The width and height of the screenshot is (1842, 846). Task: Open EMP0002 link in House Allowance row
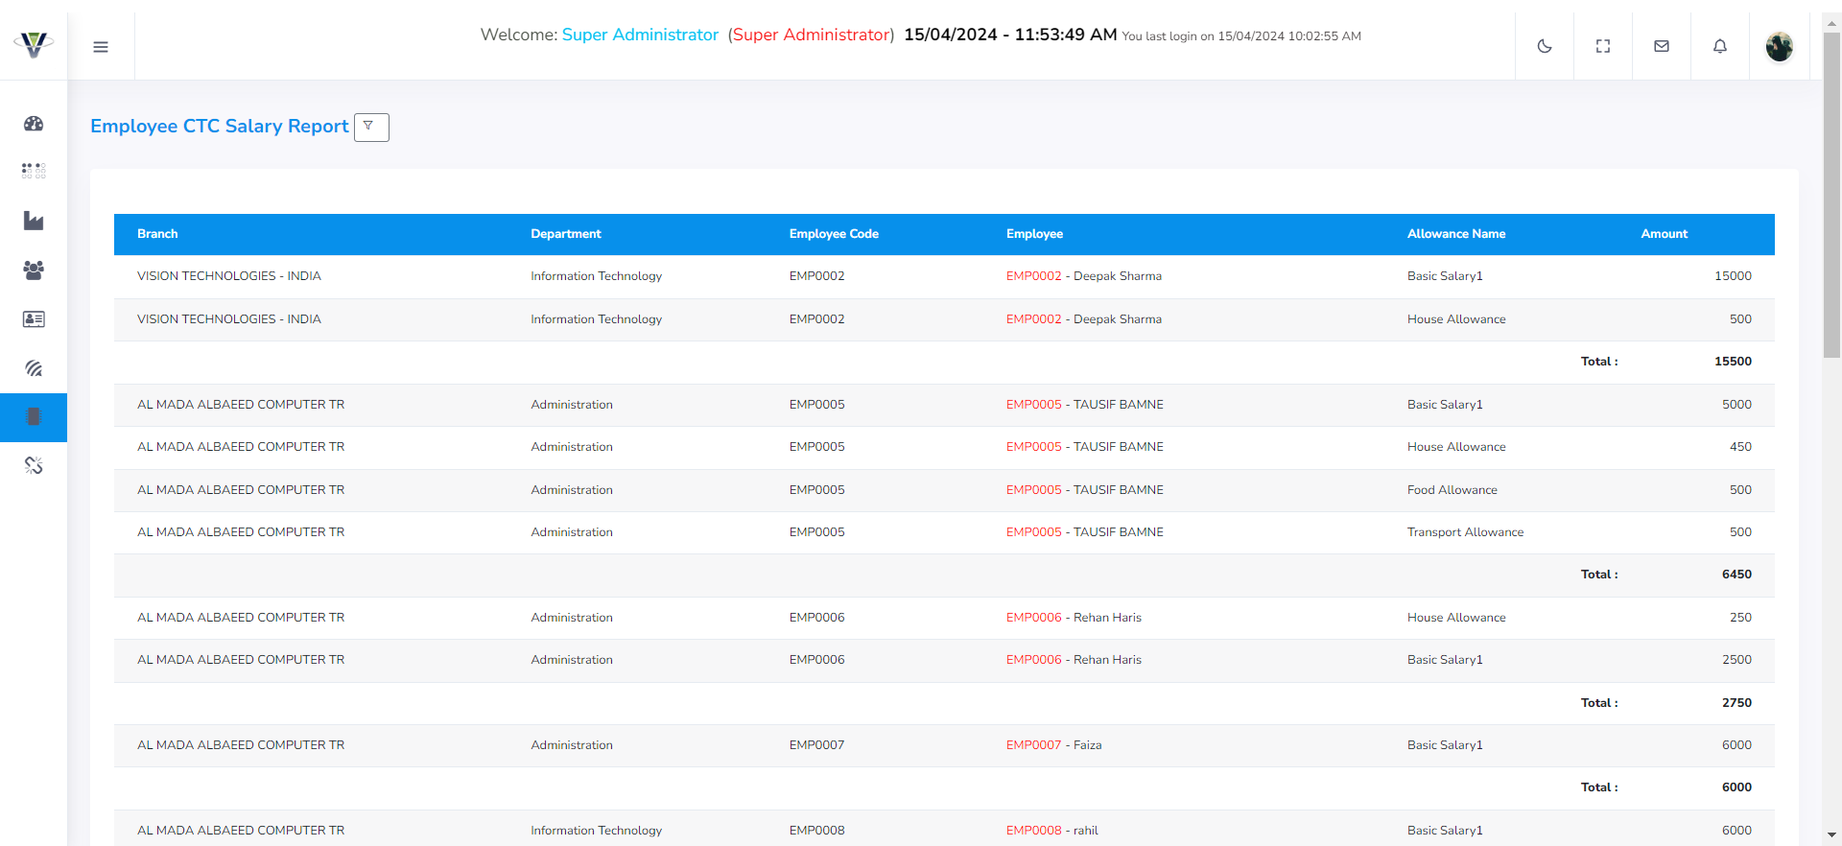pos(1034,319)
